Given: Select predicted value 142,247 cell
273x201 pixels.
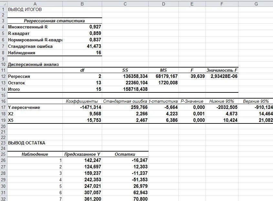Looking at the screenshot, I should pos(82,160).
